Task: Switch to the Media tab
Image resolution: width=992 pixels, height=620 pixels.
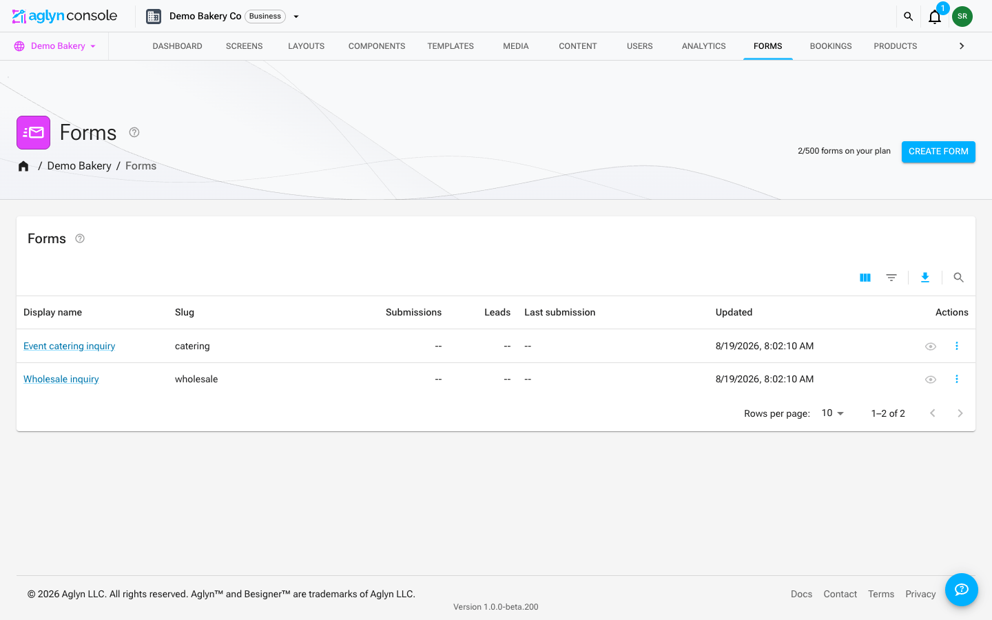Action: 516,46
